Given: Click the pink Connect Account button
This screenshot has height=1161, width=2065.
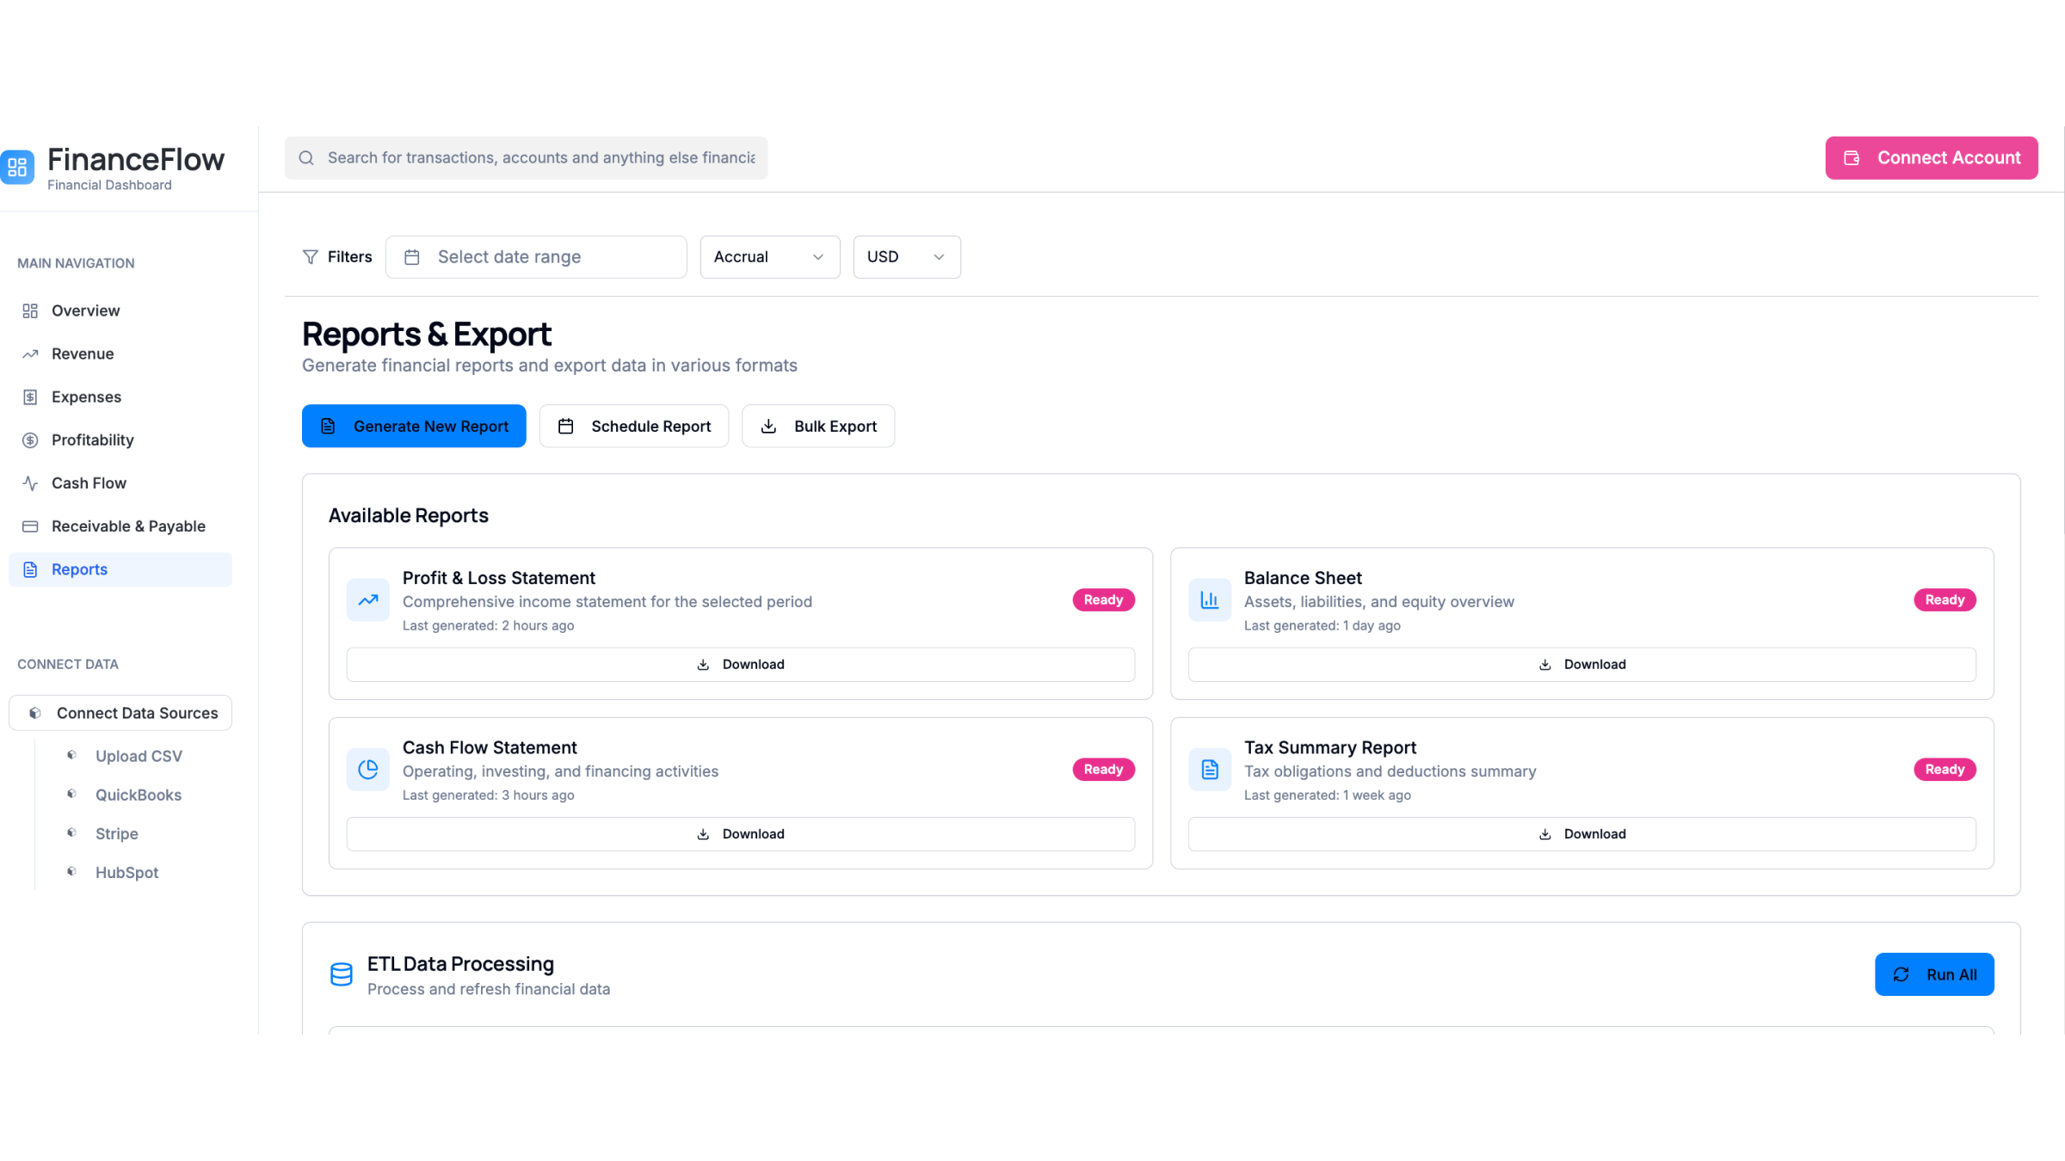Looking at the screenshot, I should [x=1931, y=158].
